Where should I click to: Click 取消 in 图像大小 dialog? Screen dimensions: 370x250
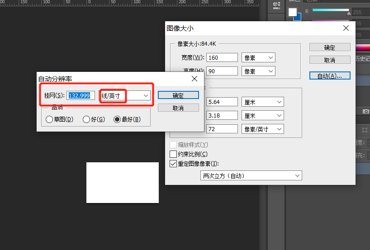(x=330, y=60)
